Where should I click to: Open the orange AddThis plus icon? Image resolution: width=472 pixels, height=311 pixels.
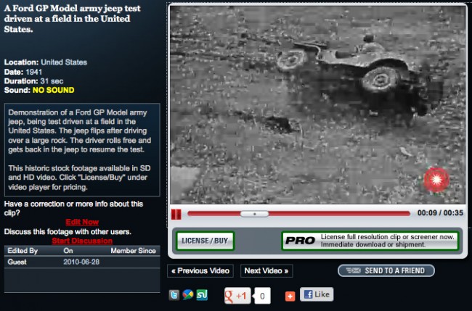point(290,296)
